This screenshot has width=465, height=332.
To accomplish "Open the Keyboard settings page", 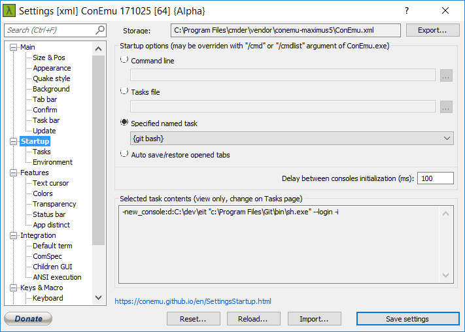I will 48,298.
